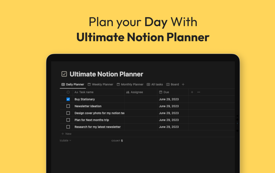Viewport: 275px width, 173px height.
Task: Click the June 29, 2023 date for Buy Stationary
Action: (169, 99)
